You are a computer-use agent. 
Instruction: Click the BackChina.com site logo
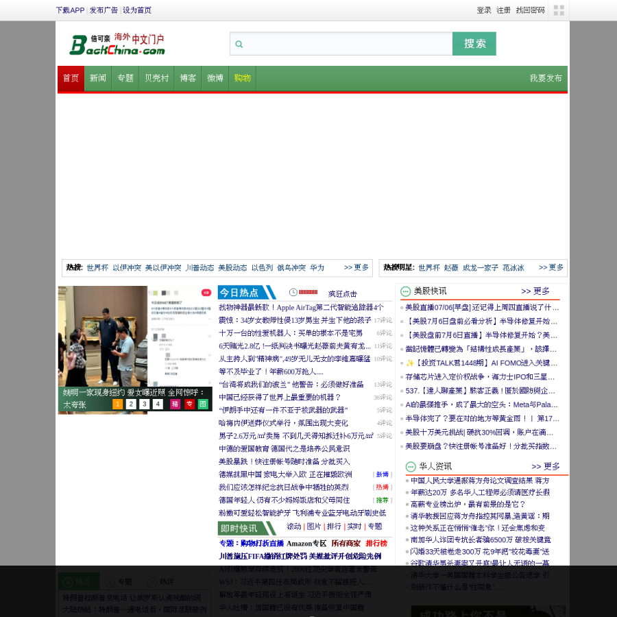click(x=117, y=44)
